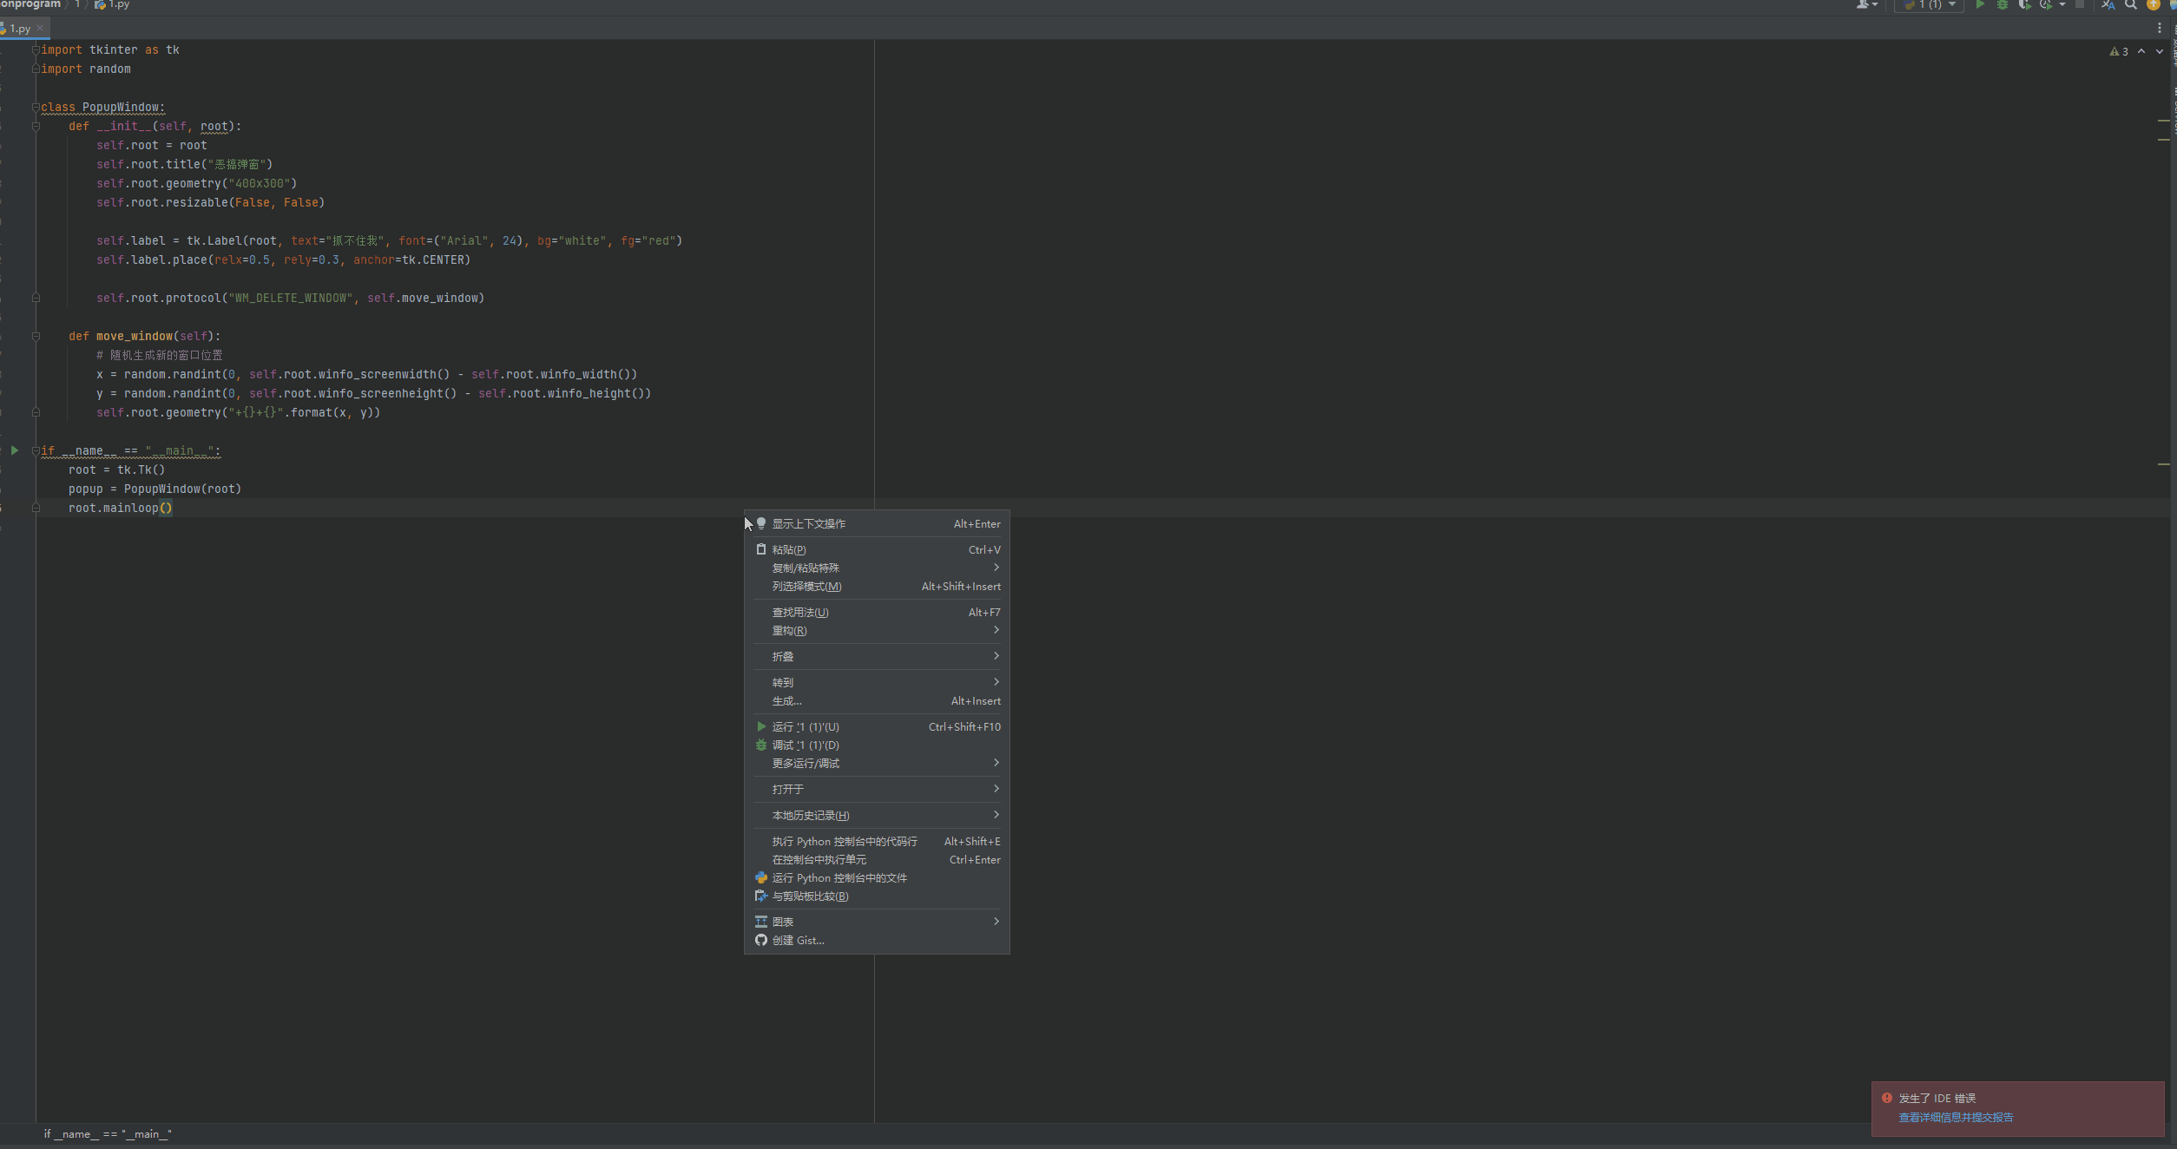The width and height of the screenshot is (2177, 1149).
Task: Expand the 复制/粘贴特殊 submenu
Action: (877, 568)
